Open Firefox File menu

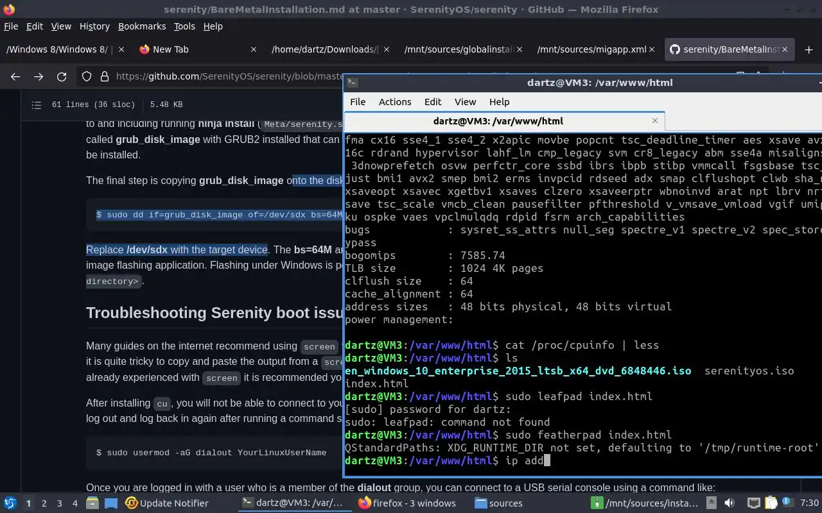point(11,26)
